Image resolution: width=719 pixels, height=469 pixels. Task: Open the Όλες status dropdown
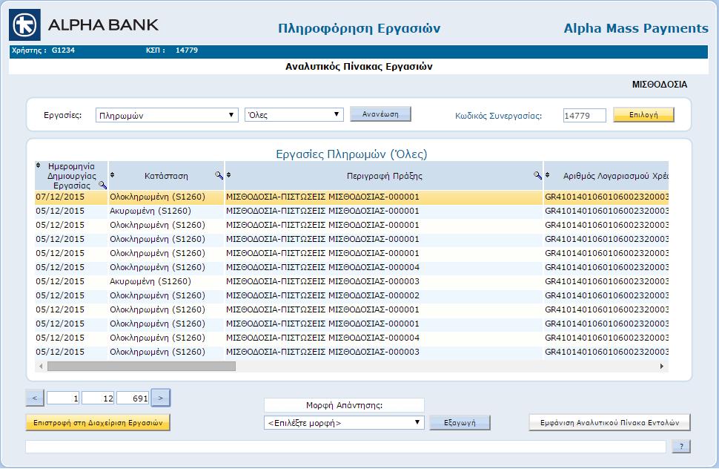294,115
